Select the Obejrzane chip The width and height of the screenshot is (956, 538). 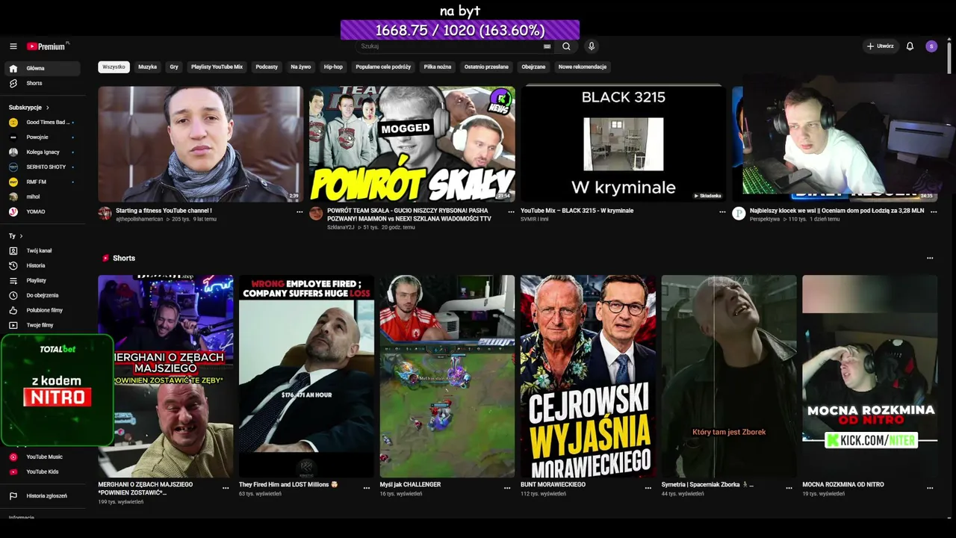pyautogui.click(x=533, y=67)
